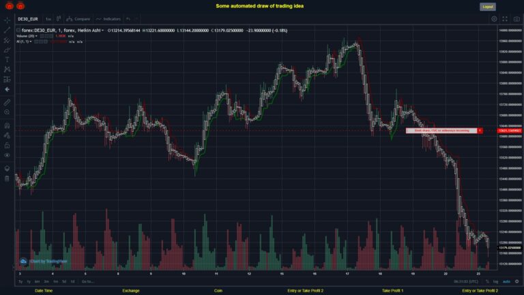
Task: Click the back arrow in left toolbar
Action: click(7, 89)
